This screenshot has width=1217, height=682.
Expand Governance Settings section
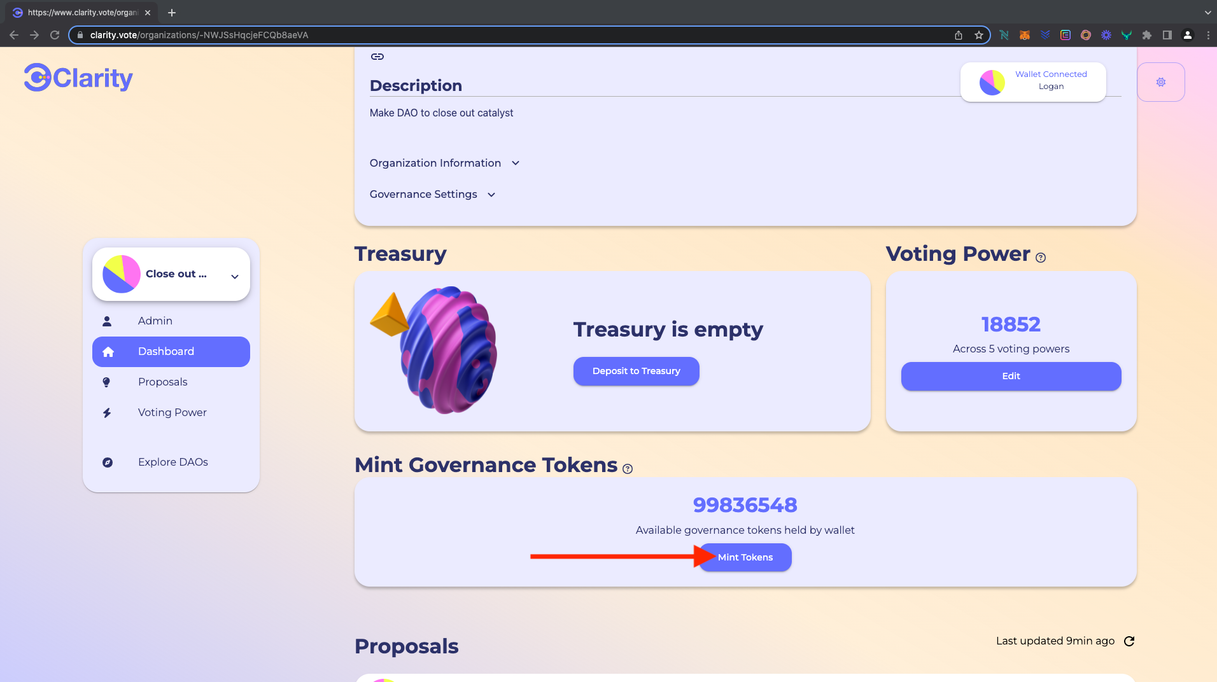(432, 194)
